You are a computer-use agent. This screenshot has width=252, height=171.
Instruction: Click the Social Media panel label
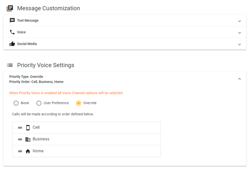[x=27, y=44]
